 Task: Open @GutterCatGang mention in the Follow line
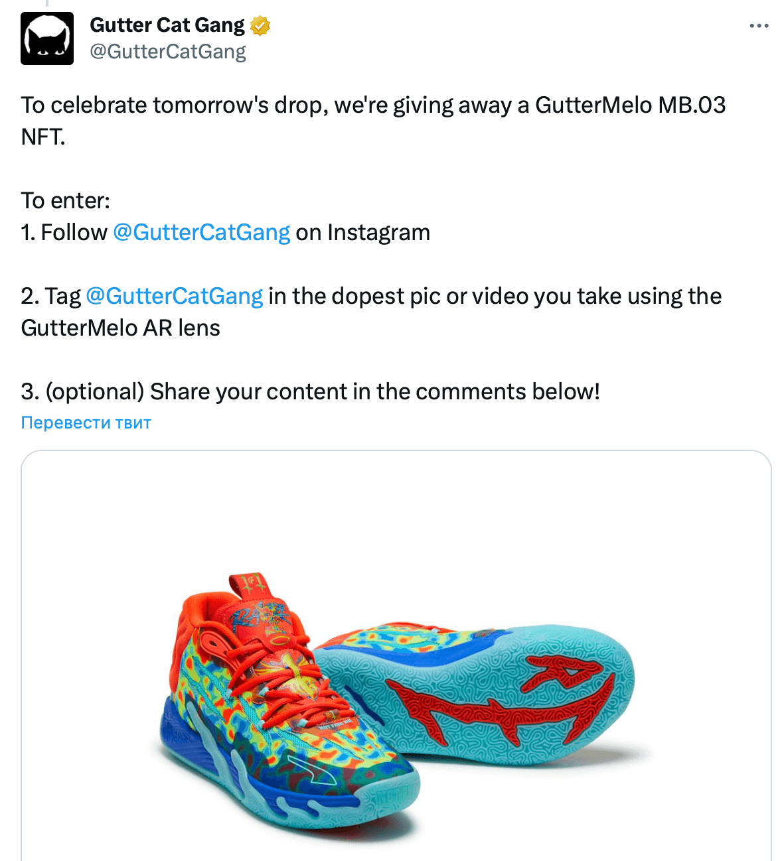pos(201,233)
